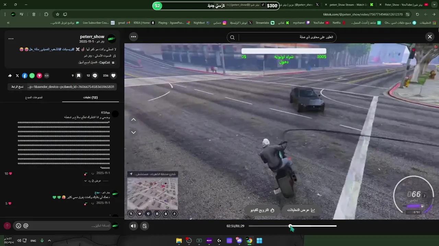Open the Live Subscriber Count bookmark
439x246 pixels.
(98, 23)
